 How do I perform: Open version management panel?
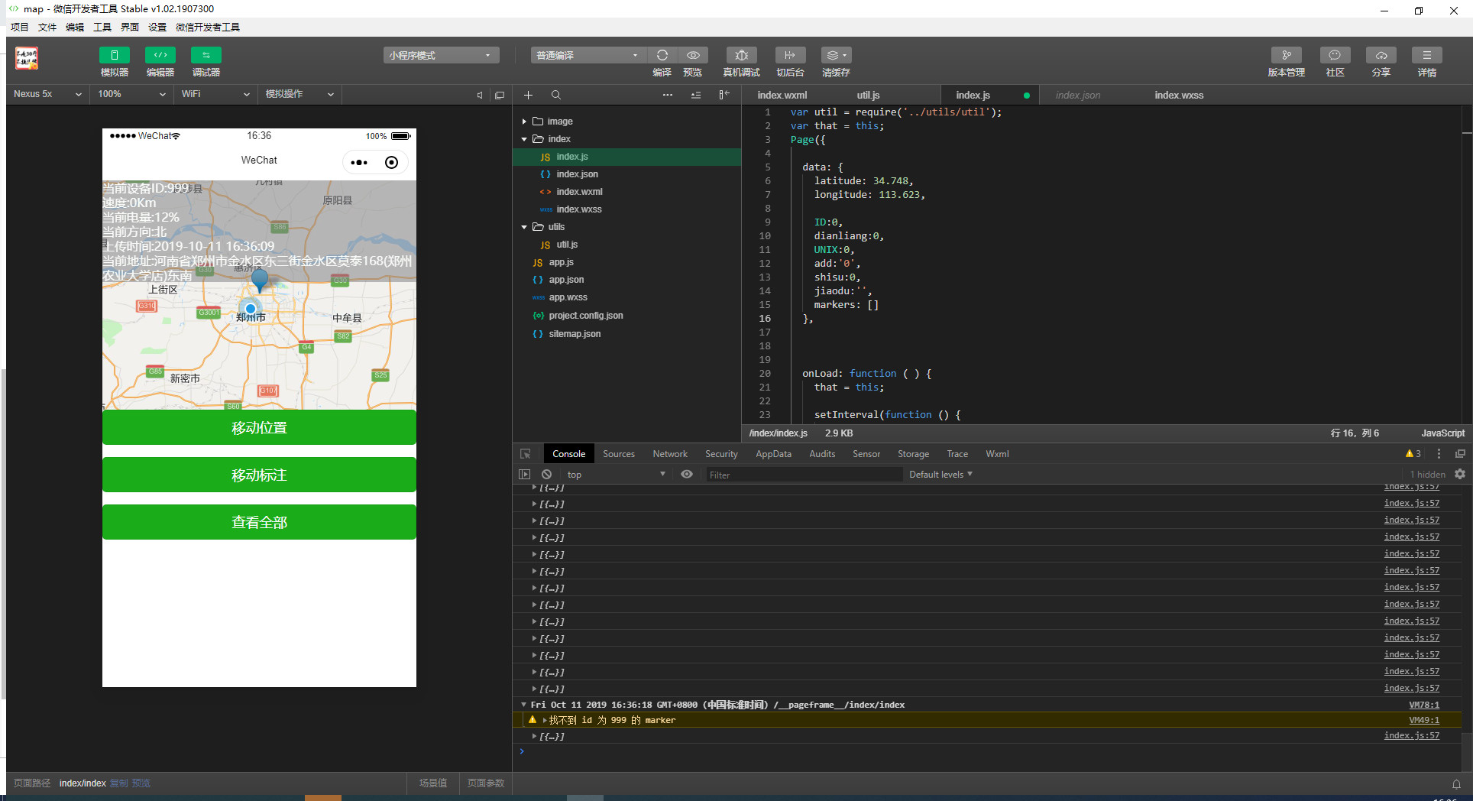tap(1286, 55)
